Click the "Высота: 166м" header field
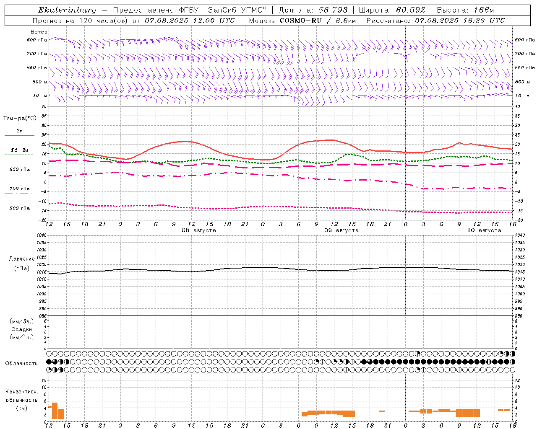 [465, 10]
